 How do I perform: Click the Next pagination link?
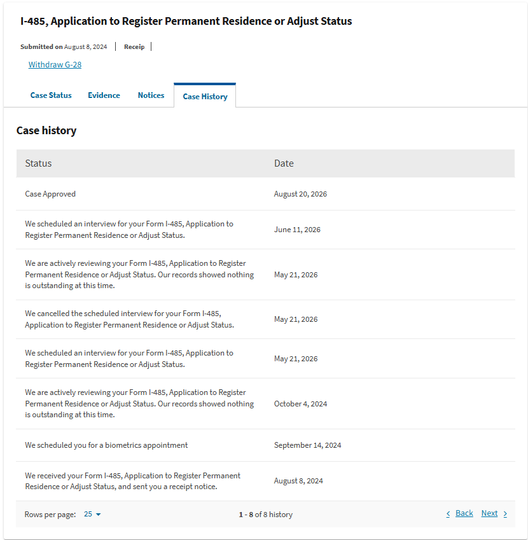(489, 513)
